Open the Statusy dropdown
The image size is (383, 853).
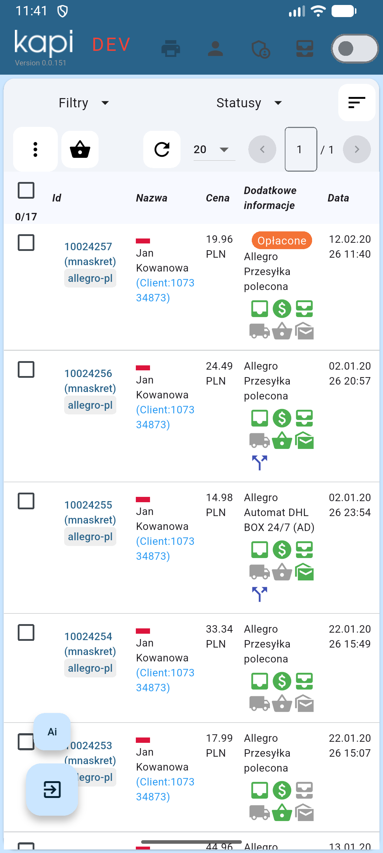pyautogui.click(x=249, y=103)
